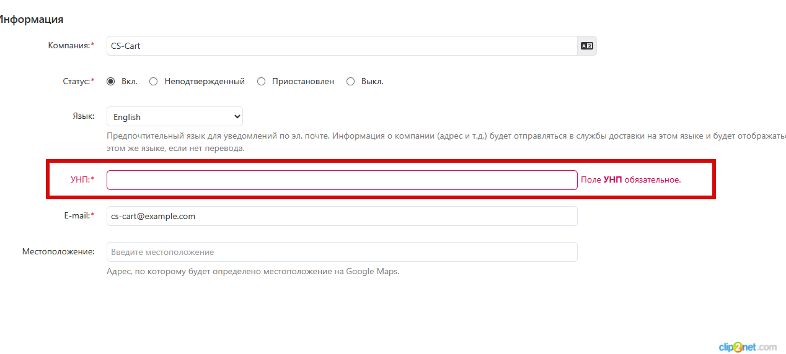This screenshot has width=786, height=354.
Task: Select the Неподтвержденный status option
Action: click(154, 81)
